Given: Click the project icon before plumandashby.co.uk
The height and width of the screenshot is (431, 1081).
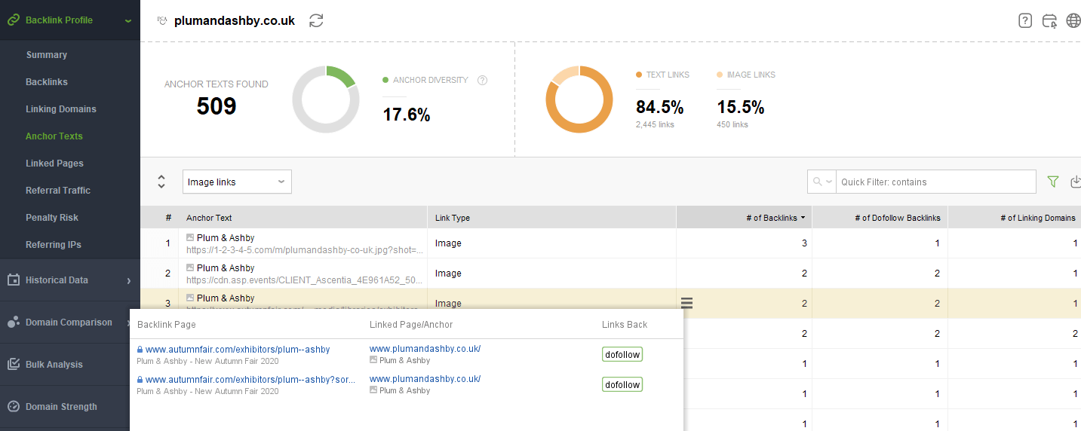Looking at the screenshot, I should point(162,21).
